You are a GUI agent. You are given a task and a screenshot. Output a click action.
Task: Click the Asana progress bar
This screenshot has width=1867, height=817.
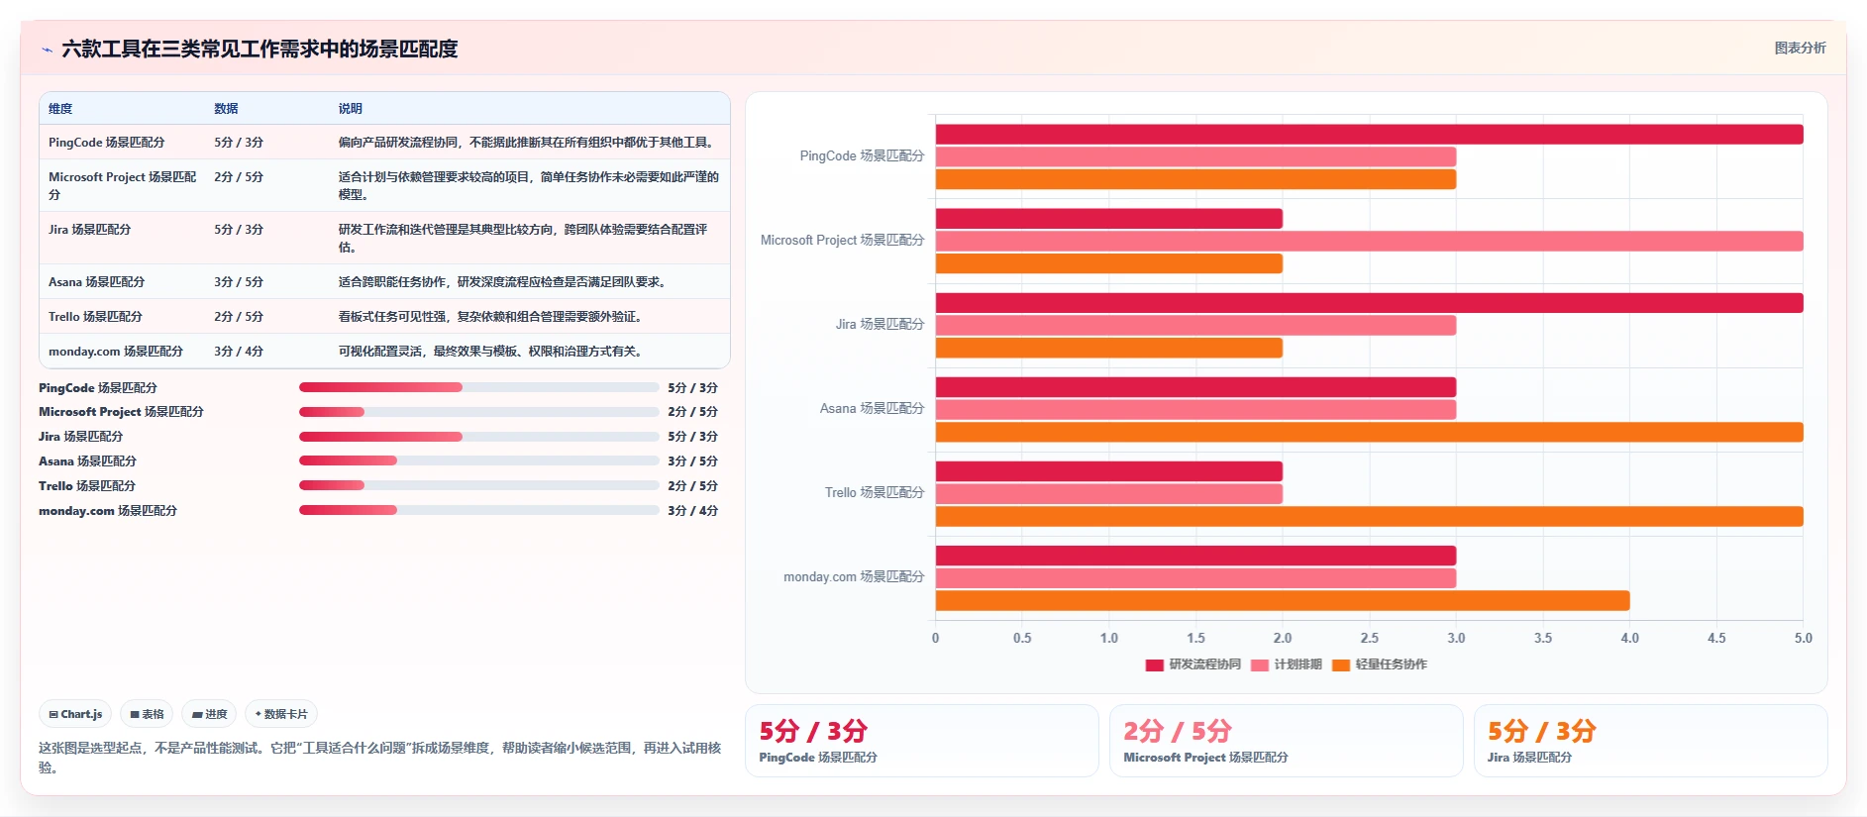479,460
